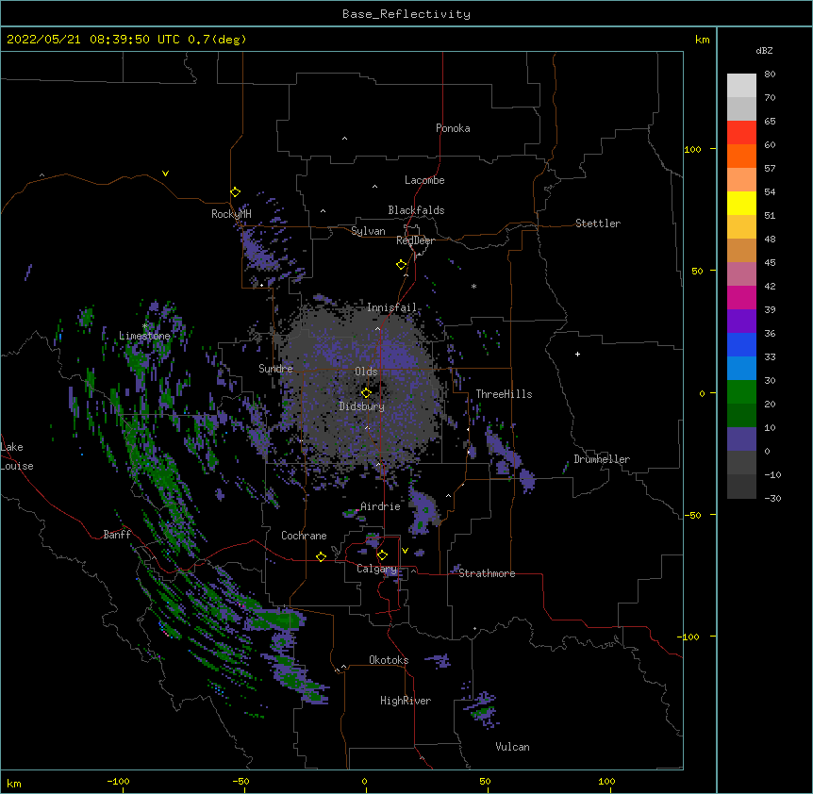Screen dimensions: 813x794
Task: Select the yellow V marker northeast of Calgary
Action: click(x=405, y=551)
